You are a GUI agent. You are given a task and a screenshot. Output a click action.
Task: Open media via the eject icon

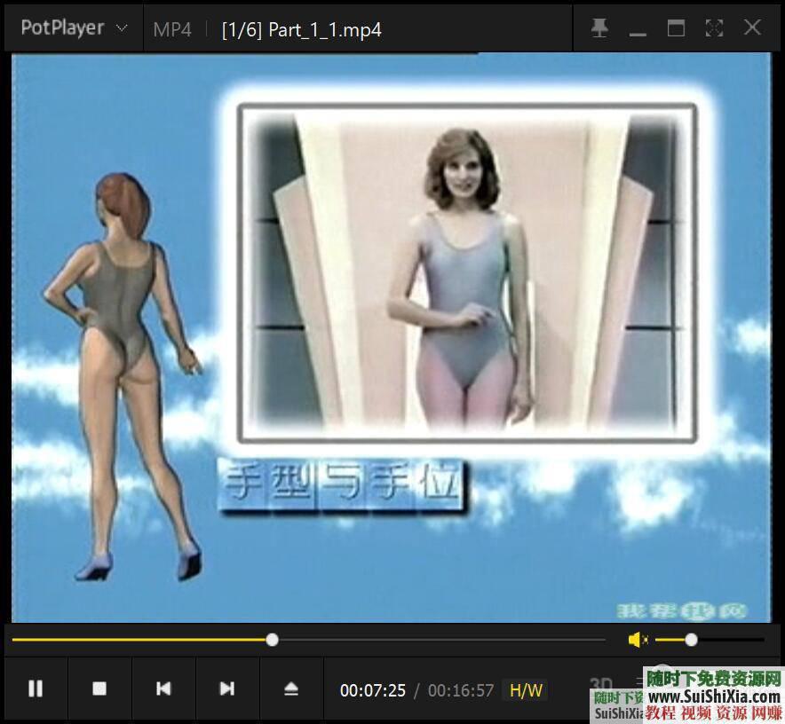tap(290, 689)
